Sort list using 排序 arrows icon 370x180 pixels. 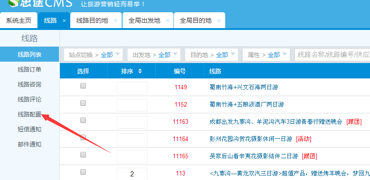pos(140,71)
